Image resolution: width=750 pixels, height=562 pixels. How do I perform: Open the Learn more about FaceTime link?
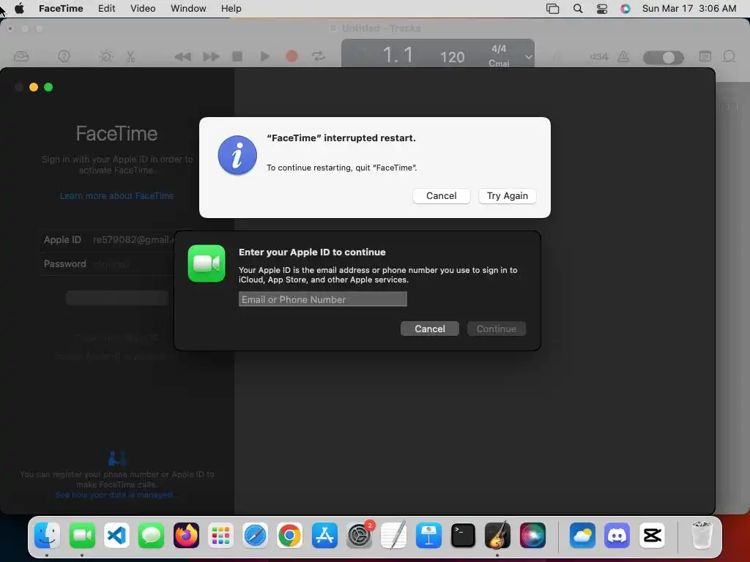point(116,196)
